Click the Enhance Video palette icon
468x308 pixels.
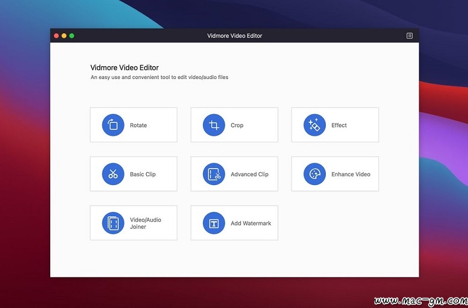[315, 174]
